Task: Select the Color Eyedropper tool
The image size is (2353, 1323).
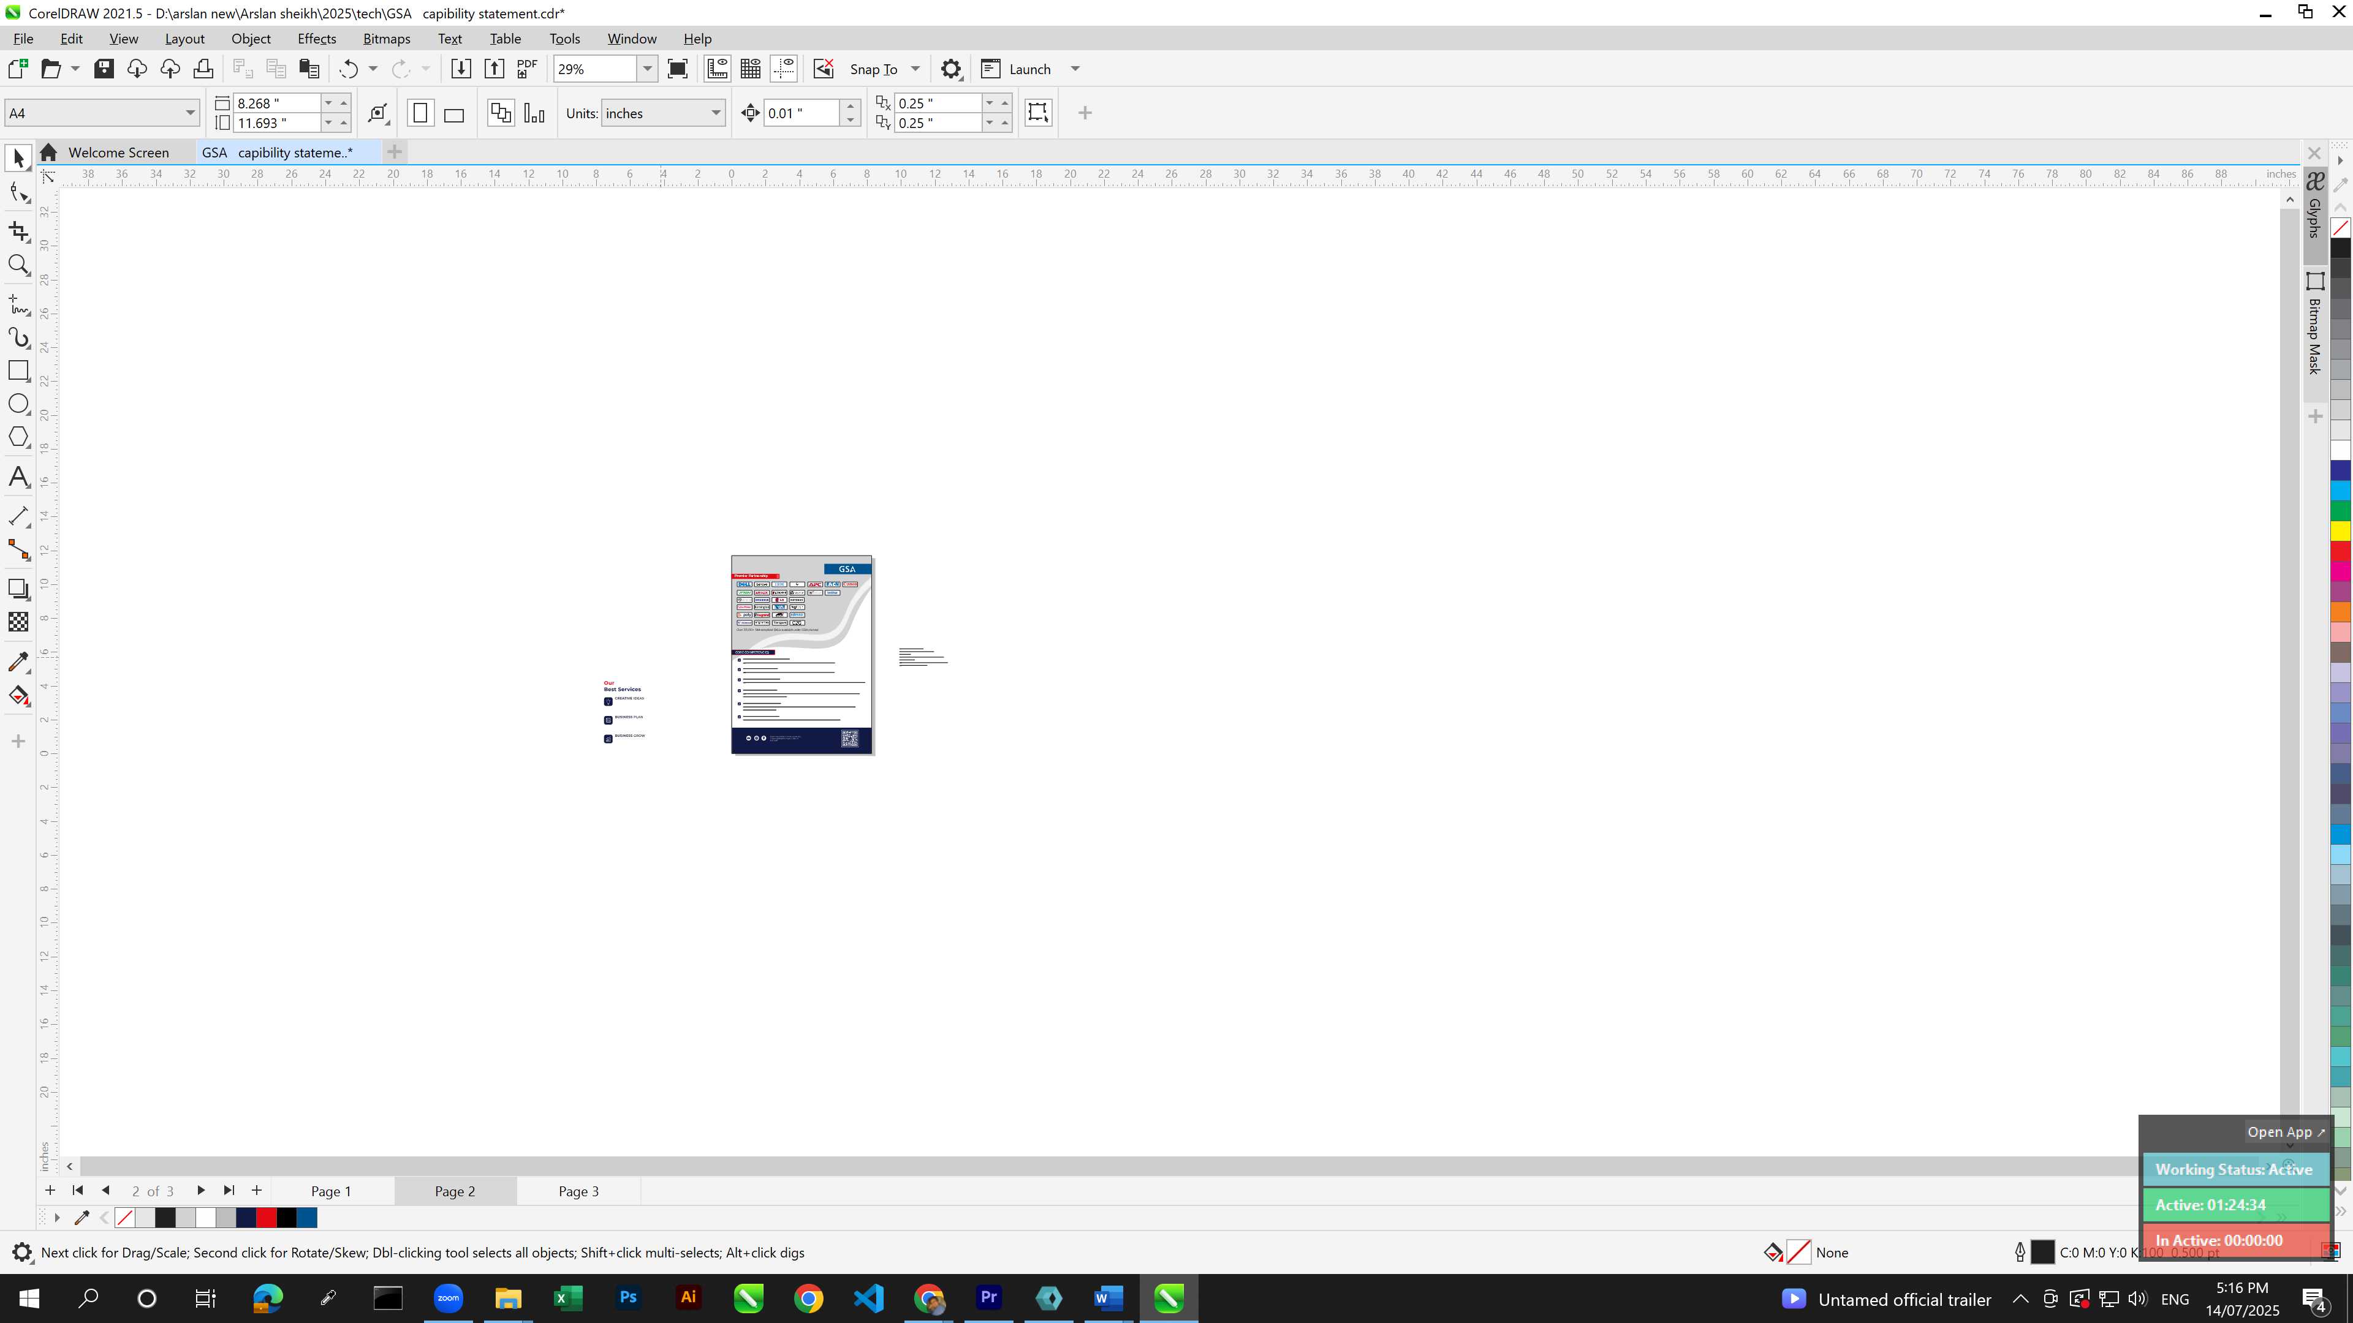Action: click(18, 661)
